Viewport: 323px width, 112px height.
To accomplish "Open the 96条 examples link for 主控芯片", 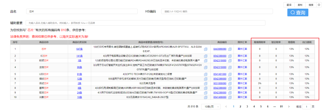I will (x=80, y=67).
